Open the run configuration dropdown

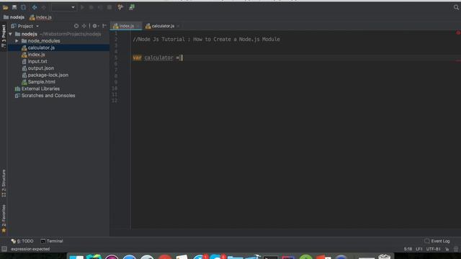(x=64, y=7)
